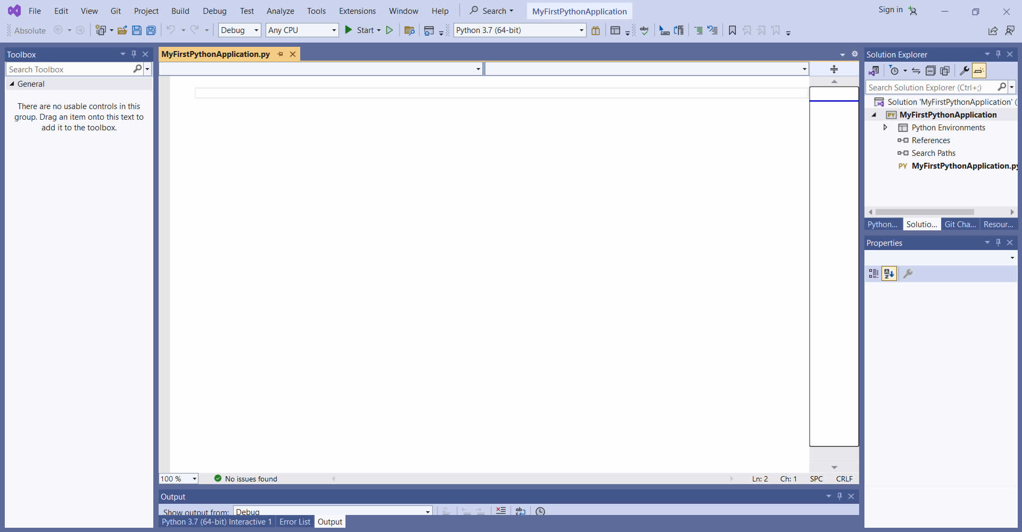Click the Save All toolbar icon

[x=151, y=30]
